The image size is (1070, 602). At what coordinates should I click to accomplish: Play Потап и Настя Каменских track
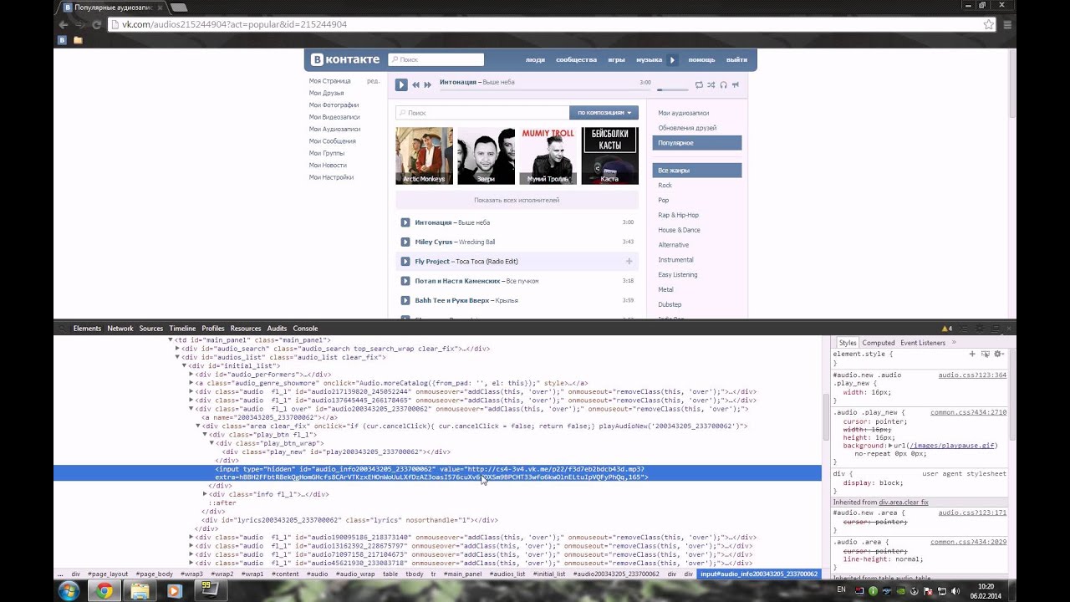405,281
